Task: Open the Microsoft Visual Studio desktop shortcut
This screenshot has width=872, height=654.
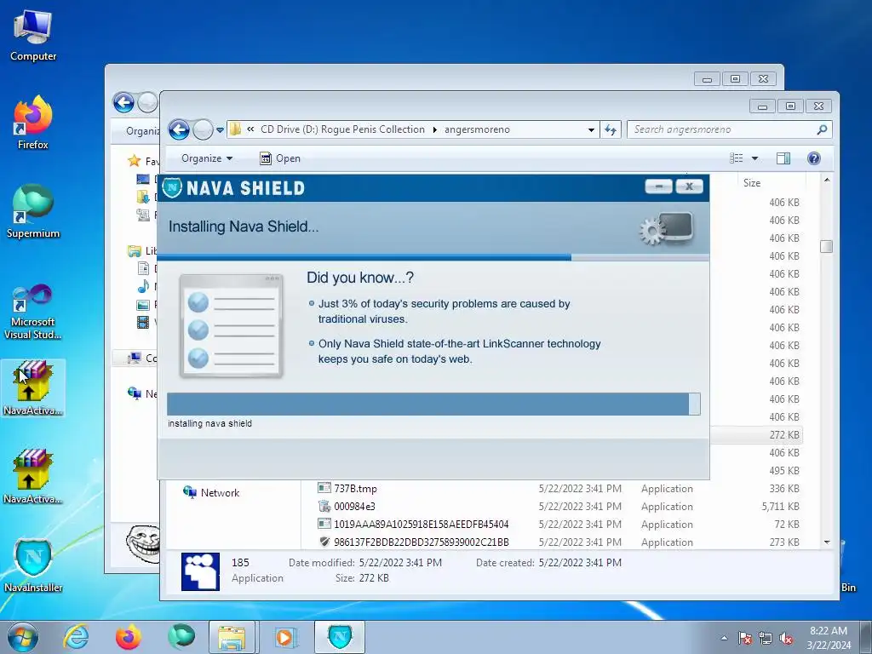Action: click(33, 312)
